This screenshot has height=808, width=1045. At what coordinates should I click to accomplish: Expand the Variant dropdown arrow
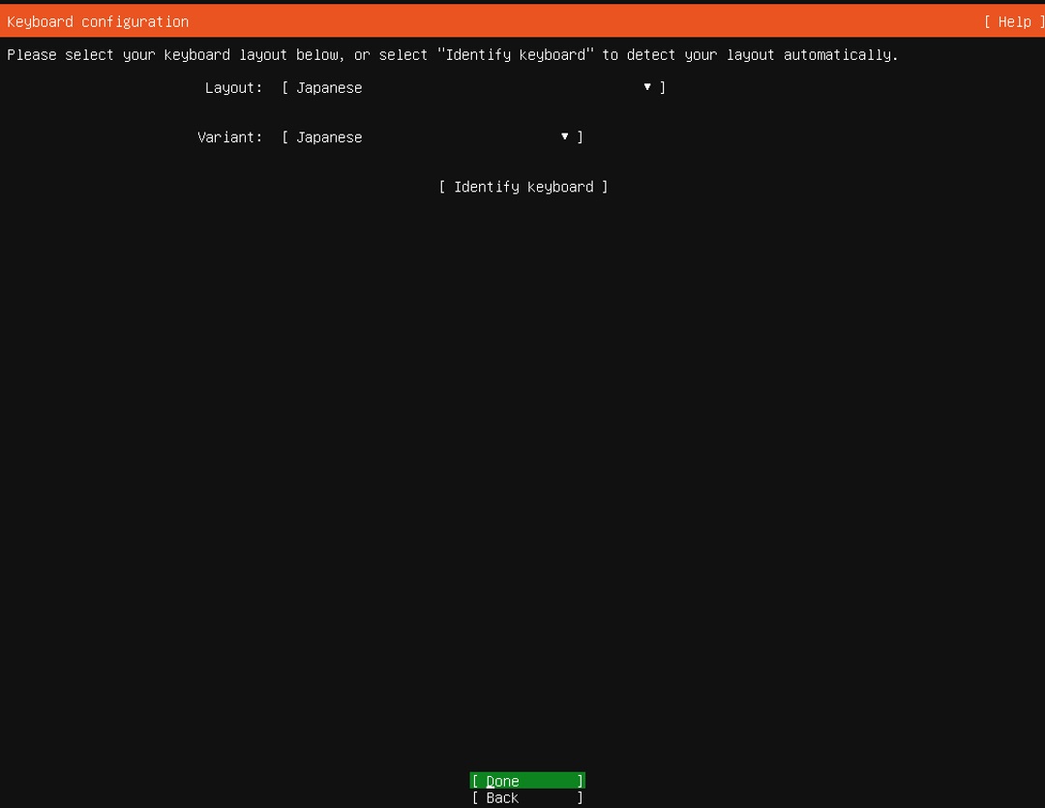click(564, 136)
